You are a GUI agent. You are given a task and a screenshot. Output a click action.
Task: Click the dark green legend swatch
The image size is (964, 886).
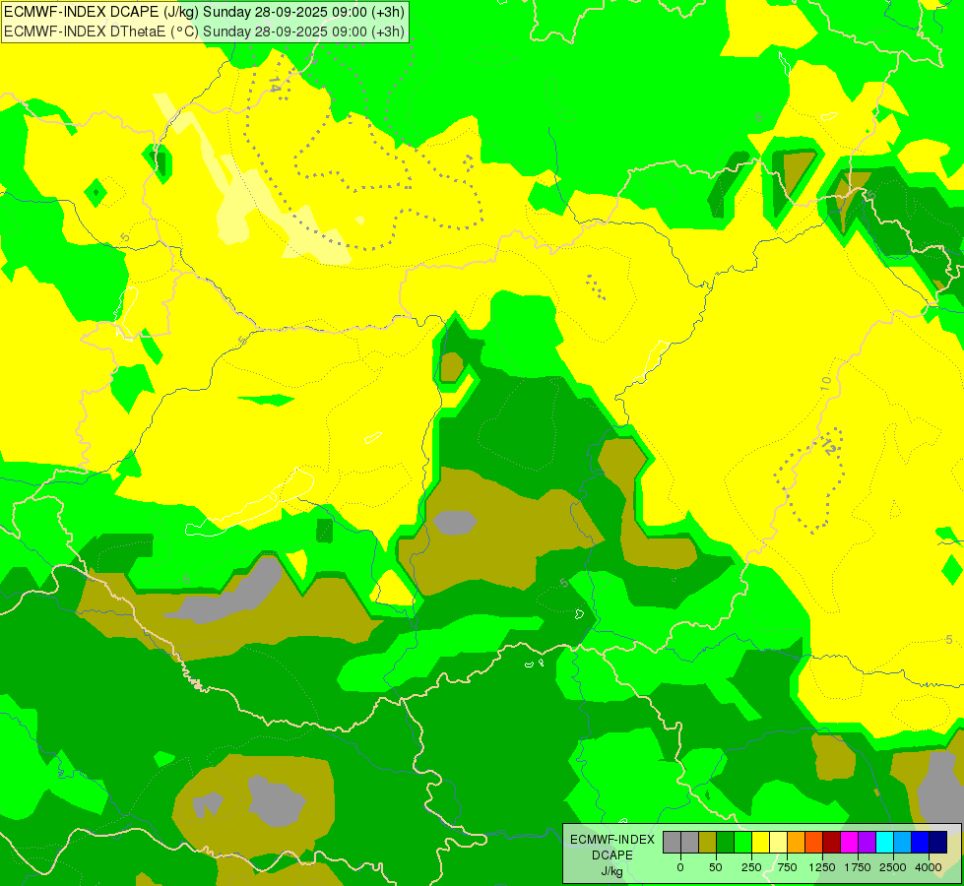pyautogui.click(x=726, y=842)
